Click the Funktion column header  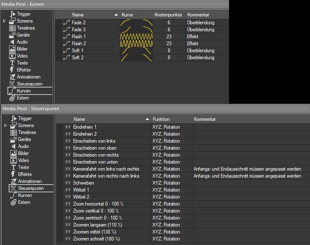click(161, 119)
